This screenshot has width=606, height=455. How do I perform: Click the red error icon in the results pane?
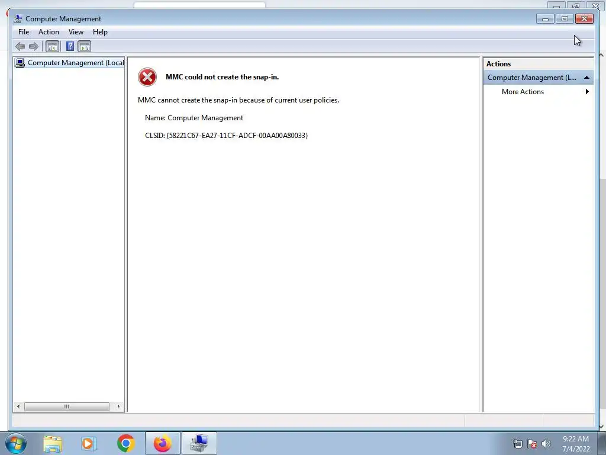tap(147, 77)
